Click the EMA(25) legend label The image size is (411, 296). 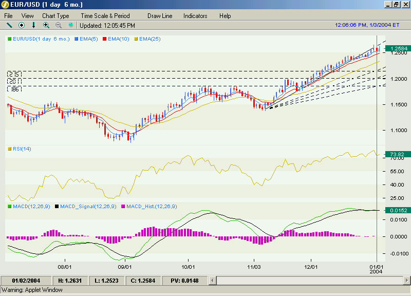(x=150, y=39)
